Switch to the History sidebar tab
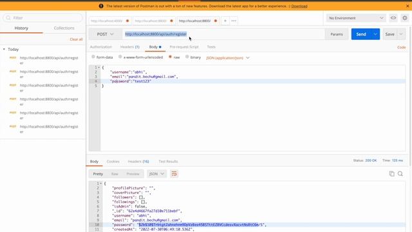The image size is (412, 232). point(21,28)
